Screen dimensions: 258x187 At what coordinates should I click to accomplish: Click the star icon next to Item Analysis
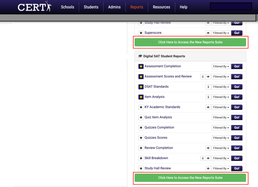coord(141,97)
